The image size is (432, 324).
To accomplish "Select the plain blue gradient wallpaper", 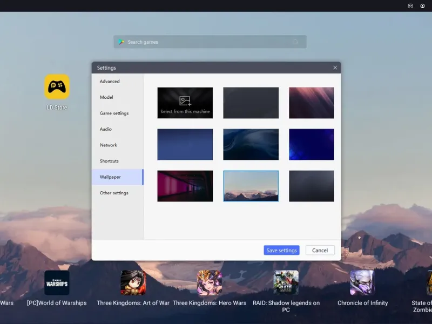I will [185, 144].
